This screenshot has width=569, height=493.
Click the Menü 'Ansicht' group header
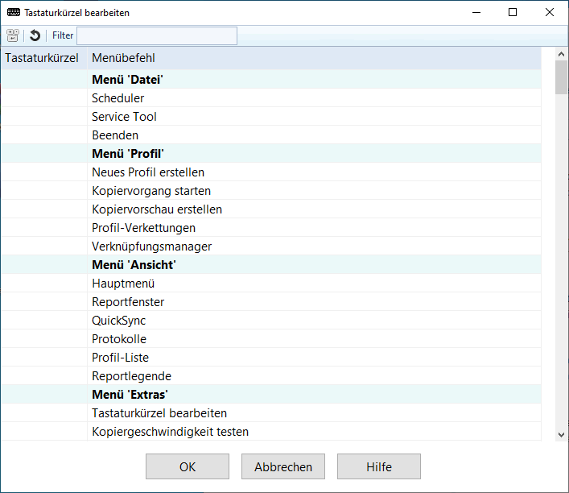pyautogui.click(x=134, y=265)
